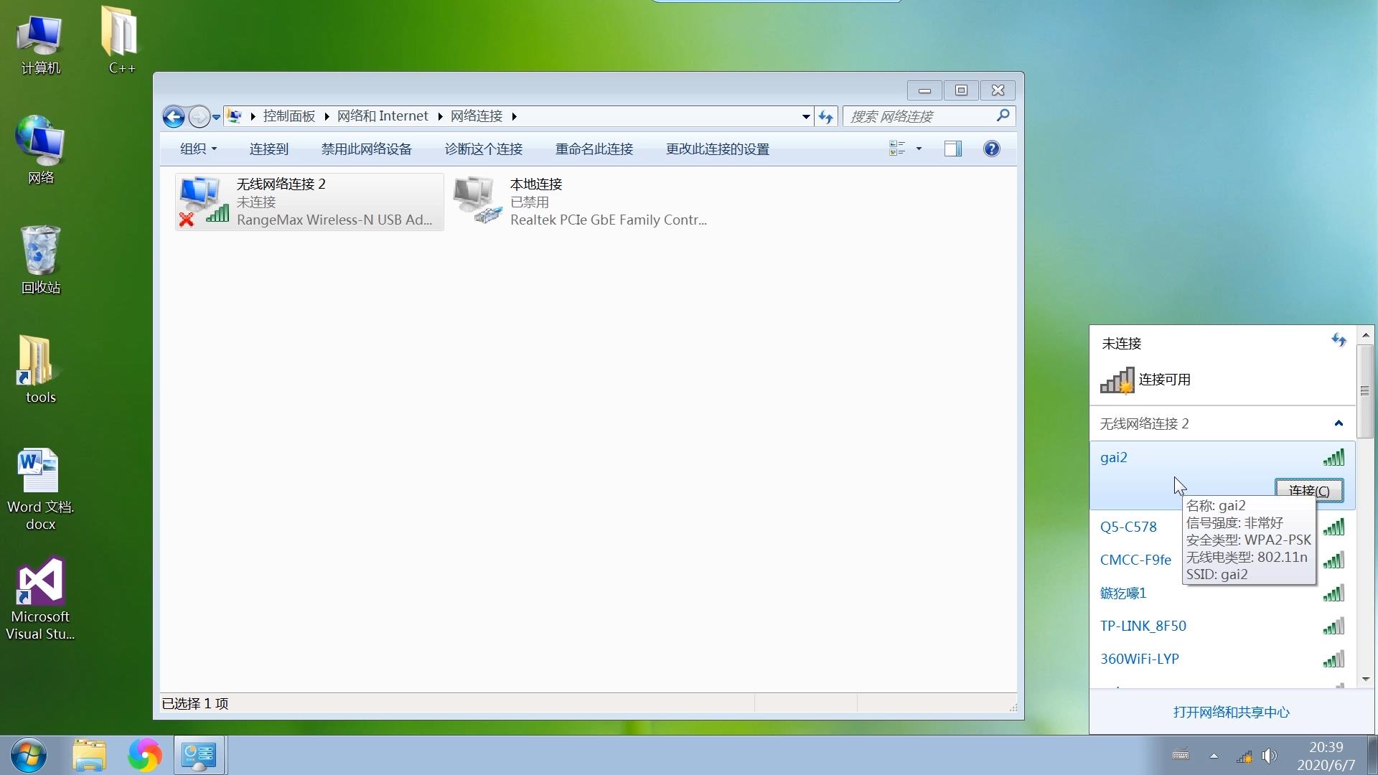Collapse the 无线网络连接 2 network section
Image resolution: width=1378 pixels, height=775 pixels.
tap(1339, 423)
